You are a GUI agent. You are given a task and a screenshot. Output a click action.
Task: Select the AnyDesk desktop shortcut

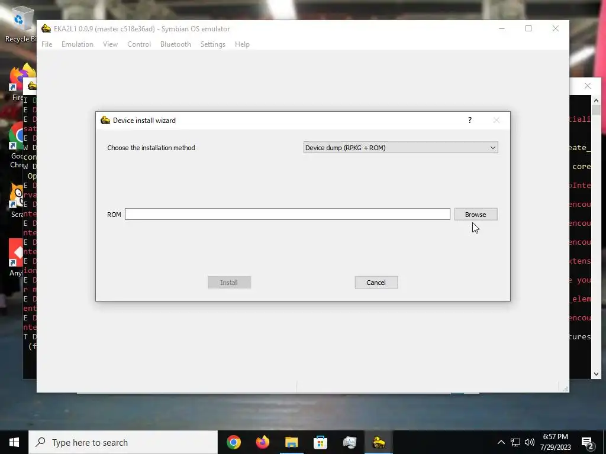(16, 258)
